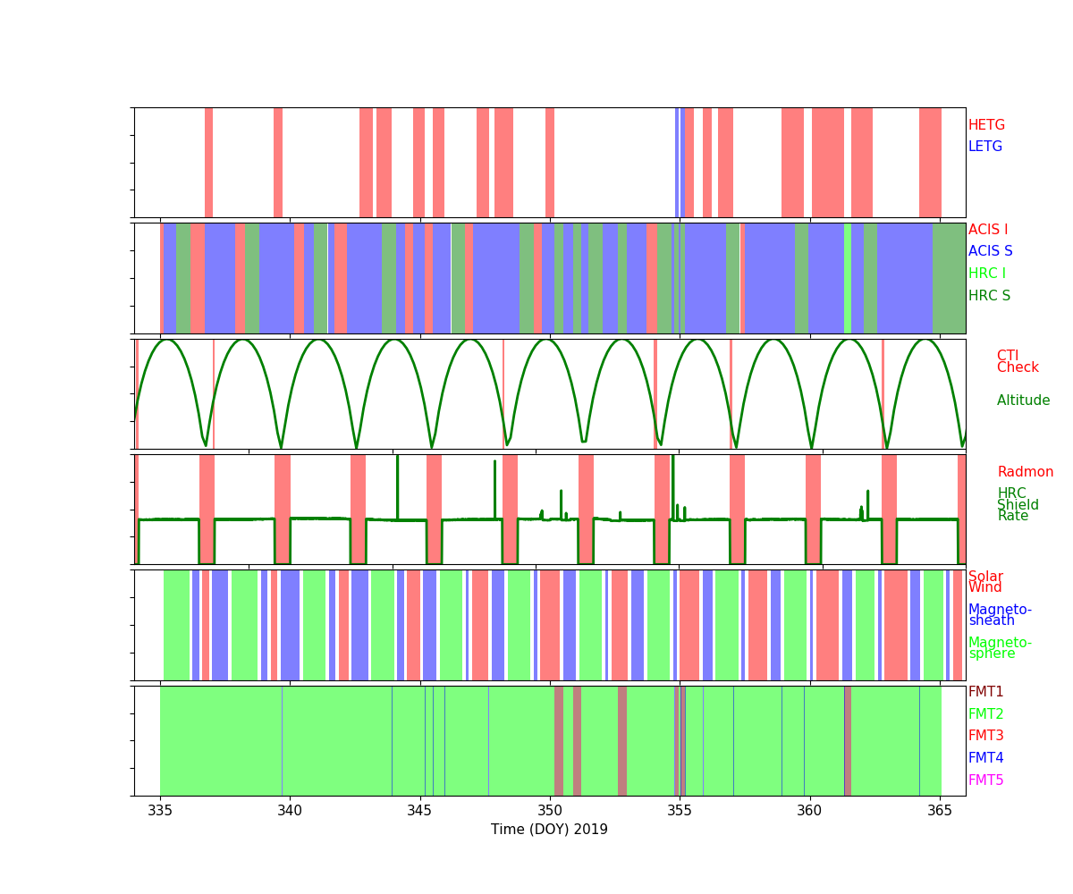This screenshot has width=1073, height=894.
Task: Click the 350 tick on time axis
Action: coord(549,810)
